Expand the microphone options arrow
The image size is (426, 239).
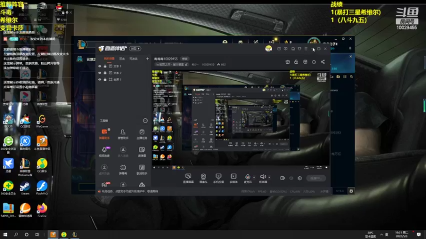point(254,177)
